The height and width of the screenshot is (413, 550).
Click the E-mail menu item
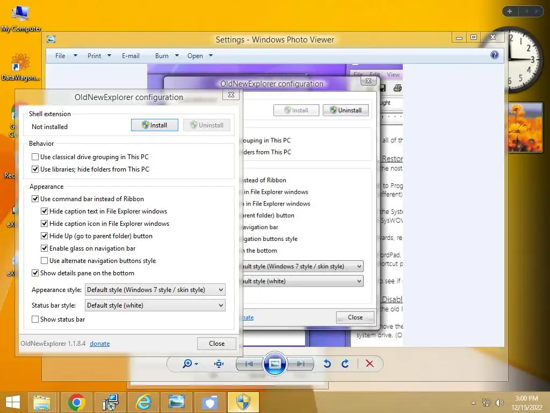pos(131,55)
